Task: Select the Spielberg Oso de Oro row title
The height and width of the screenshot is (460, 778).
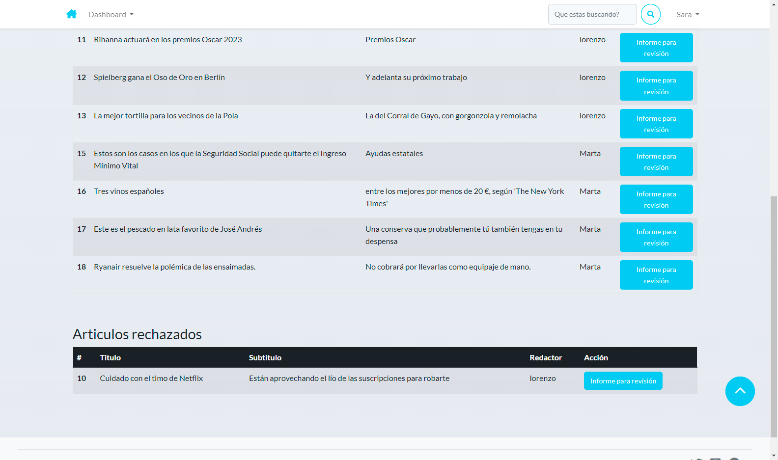Action: [x=159, y=78]
